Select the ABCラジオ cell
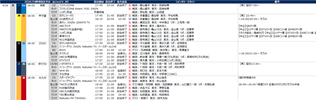This screenshot has width=316, height=100. [66, 26]
